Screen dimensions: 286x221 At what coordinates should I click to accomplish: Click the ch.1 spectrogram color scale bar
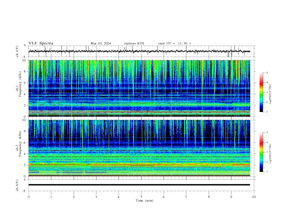[261, 92]
